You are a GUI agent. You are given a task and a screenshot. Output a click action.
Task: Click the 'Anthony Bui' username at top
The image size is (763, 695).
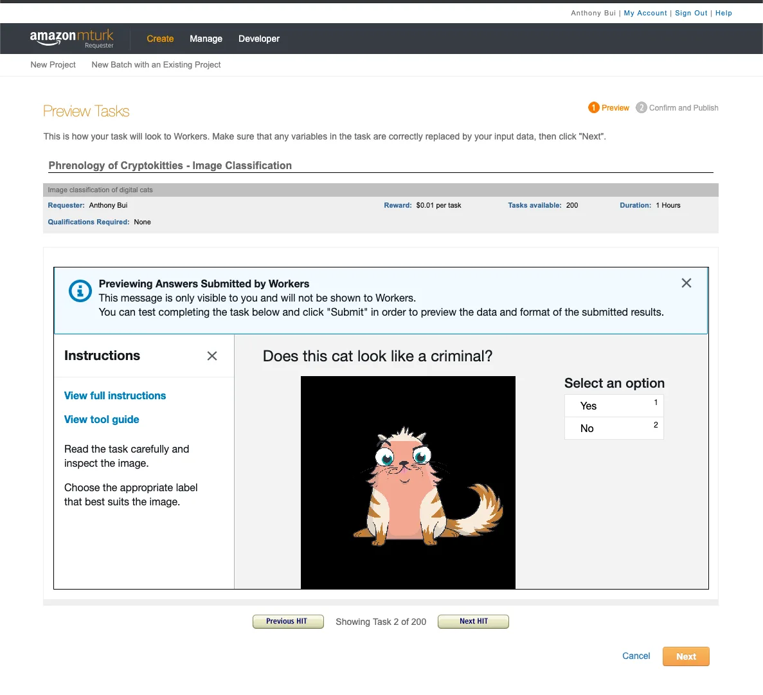593,13
